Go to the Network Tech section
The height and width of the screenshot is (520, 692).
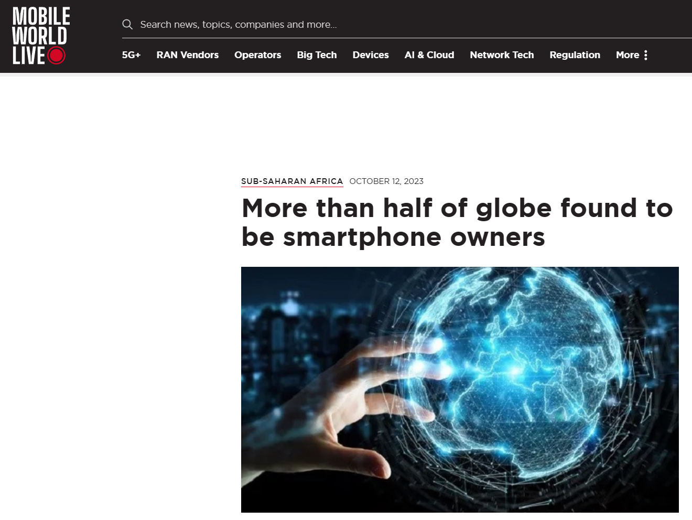(x=502, y=55)
